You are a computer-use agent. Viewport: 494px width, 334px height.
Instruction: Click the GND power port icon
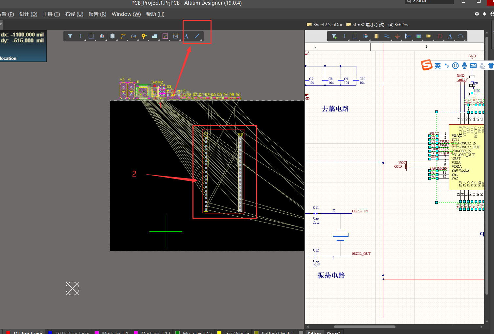(397, 36)
